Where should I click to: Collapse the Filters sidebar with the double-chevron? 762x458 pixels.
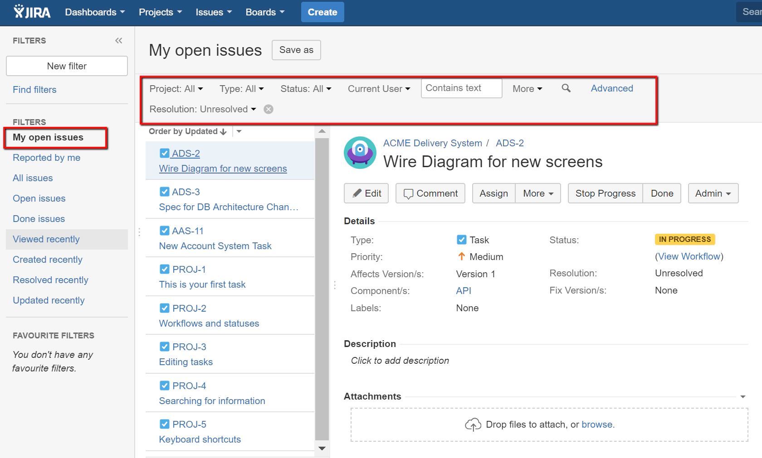(x=118, y=40)
